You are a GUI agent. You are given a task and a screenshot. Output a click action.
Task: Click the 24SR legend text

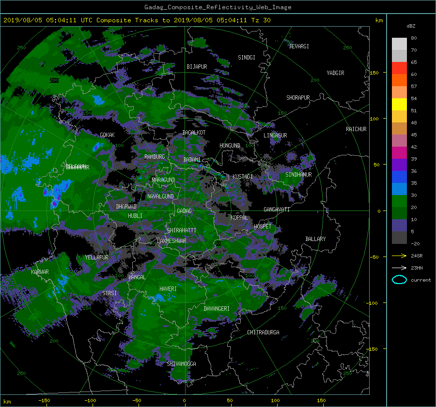[x=417, y=256]
